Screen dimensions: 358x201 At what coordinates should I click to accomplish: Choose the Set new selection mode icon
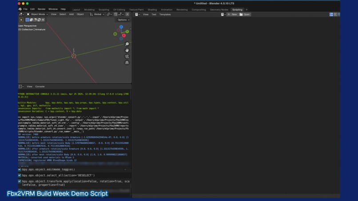pos(28,20)
